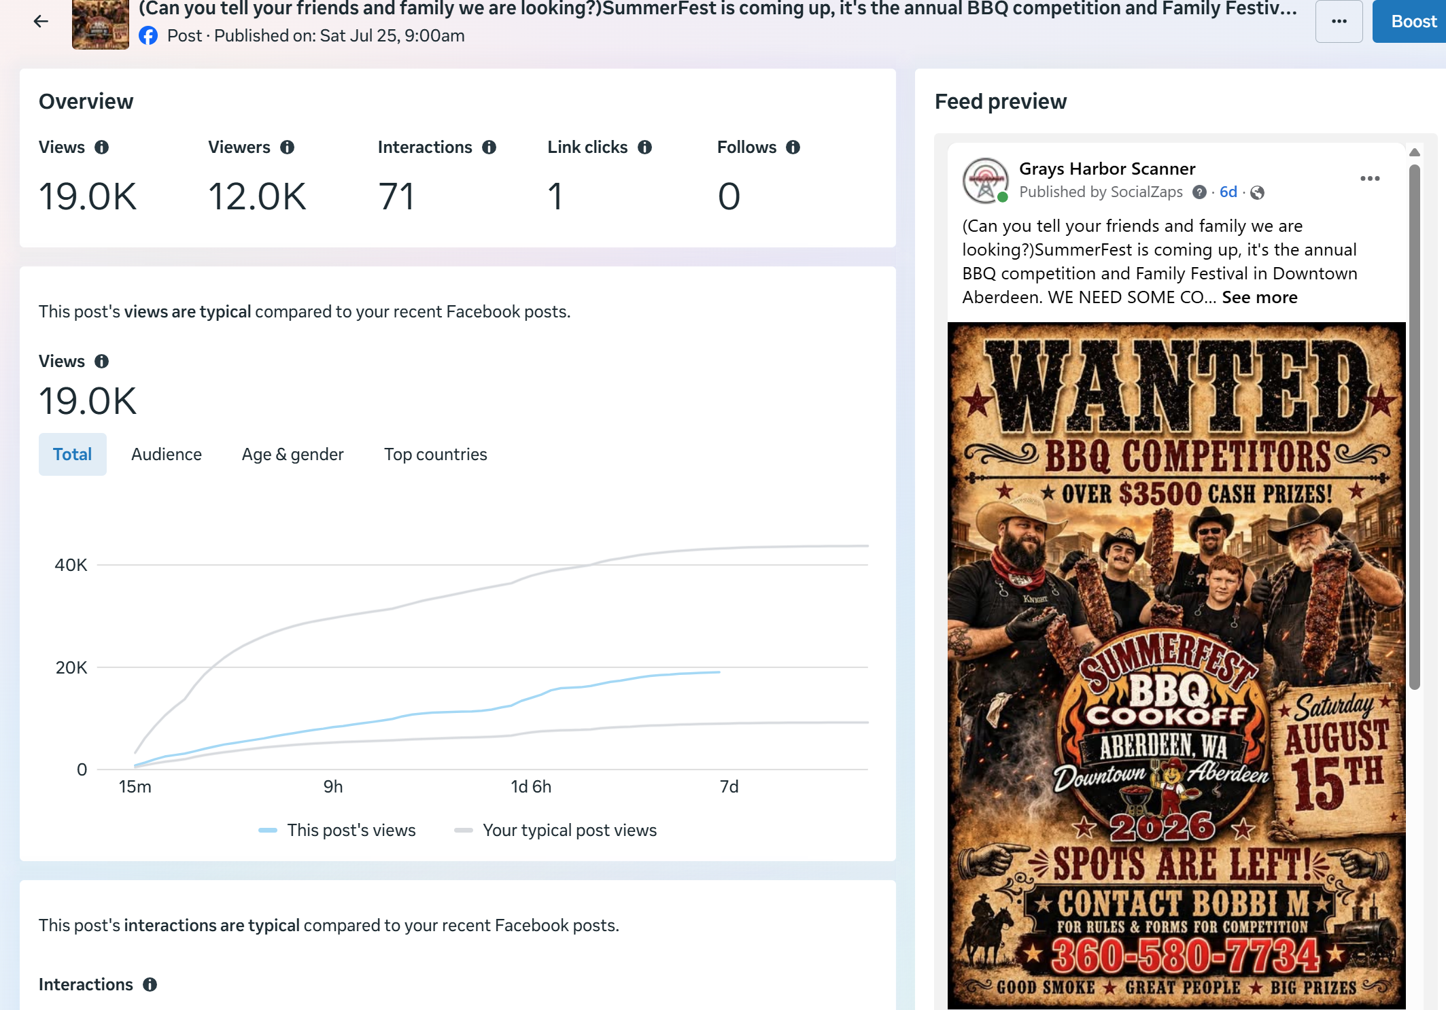This screenshot has height=1010, width=1446.
Task: Show info for Views in Overview
Action: pyautogui.click(x=102, y=147)
